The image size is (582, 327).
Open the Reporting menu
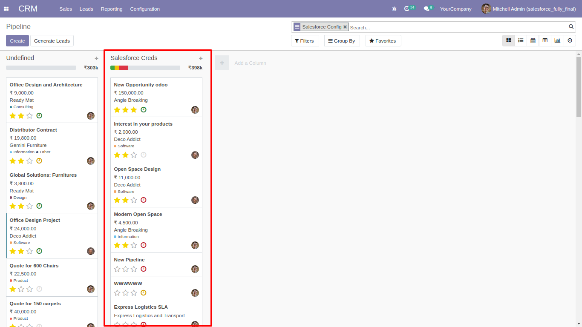pos(112,9)
